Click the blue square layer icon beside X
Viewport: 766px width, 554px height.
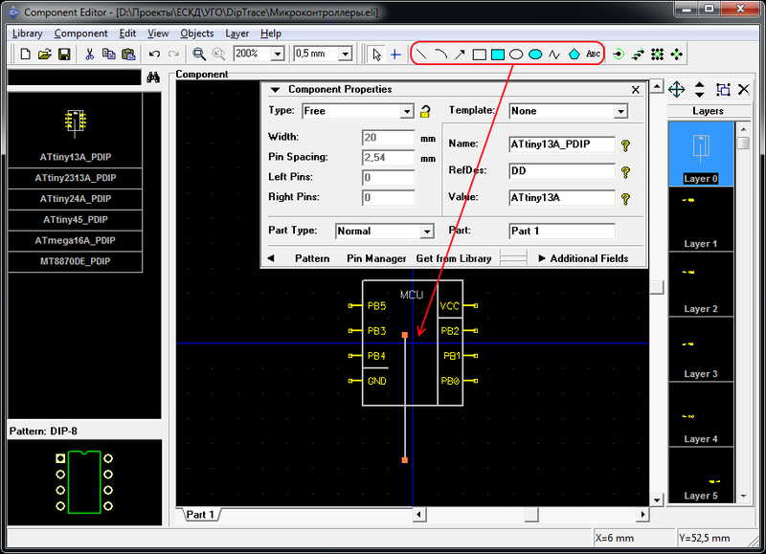coord(723,89)
